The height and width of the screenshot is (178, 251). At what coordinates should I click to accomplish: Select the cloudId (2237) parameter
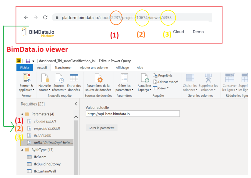coord(45,121)
